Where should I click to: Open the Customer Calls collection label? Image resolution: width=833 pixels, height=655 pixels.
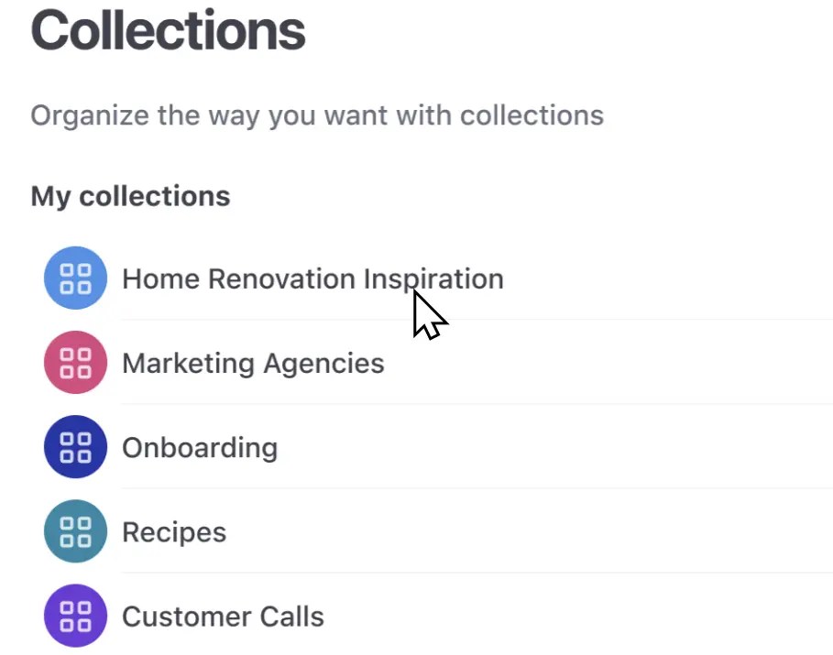223,616
